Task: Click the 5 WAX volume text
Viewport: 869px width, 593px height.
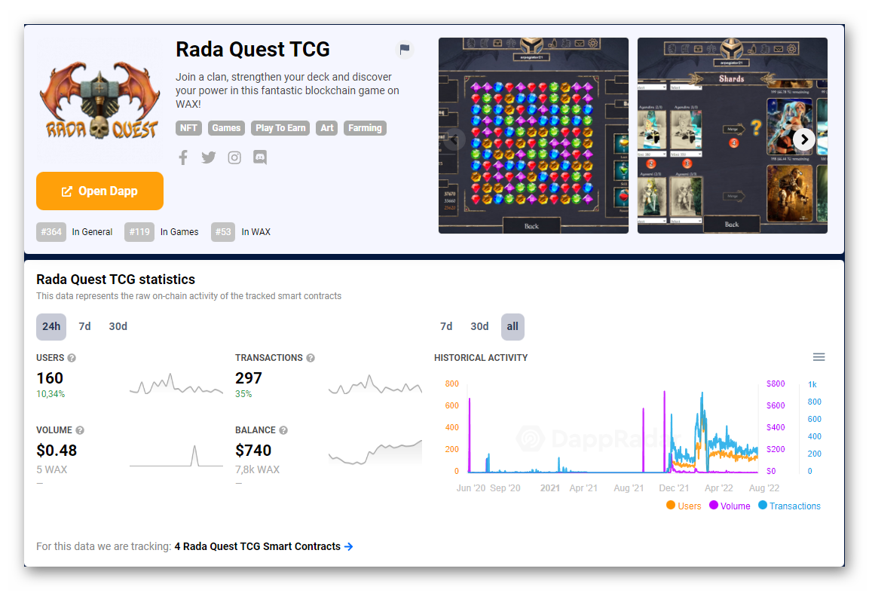Action: (51, 469)
